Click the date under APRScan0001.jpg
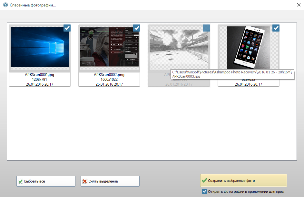 [40, 84]
